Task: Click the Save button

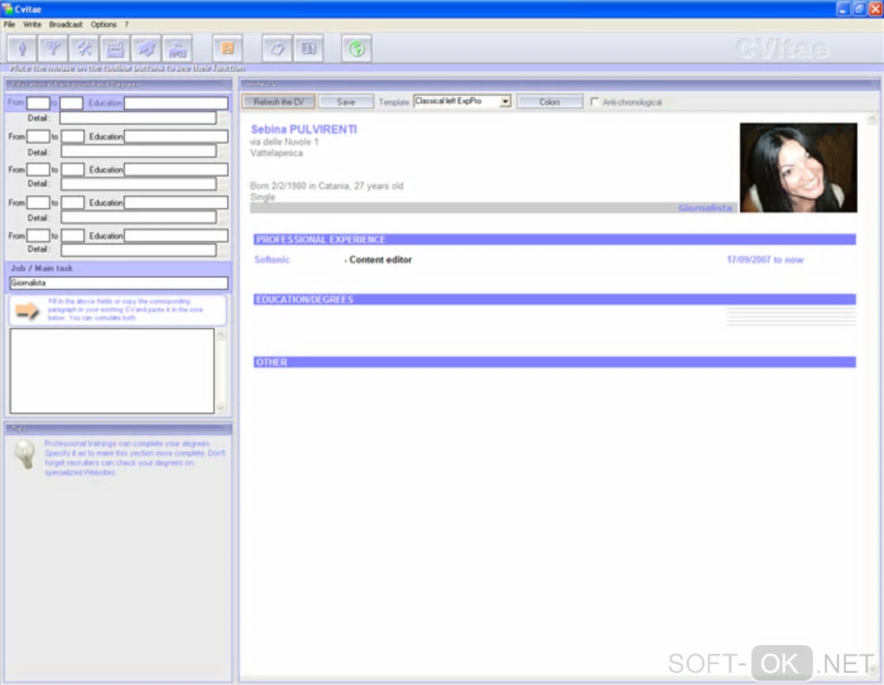Action: pos(346,101)
